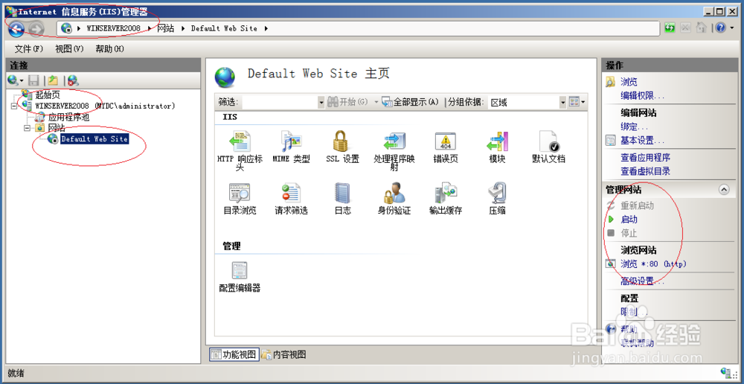Open the HTTP 响应标头 feature icon
Viewport: 744px width, 384px height.
point(240,141)
